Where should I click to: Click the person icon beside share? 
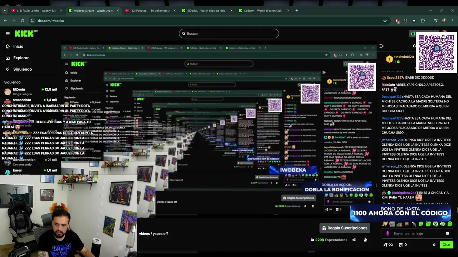point(365,240)
